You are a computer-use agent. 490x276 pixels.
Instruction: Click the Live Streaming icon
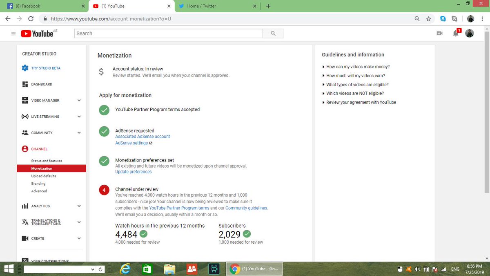25,117
